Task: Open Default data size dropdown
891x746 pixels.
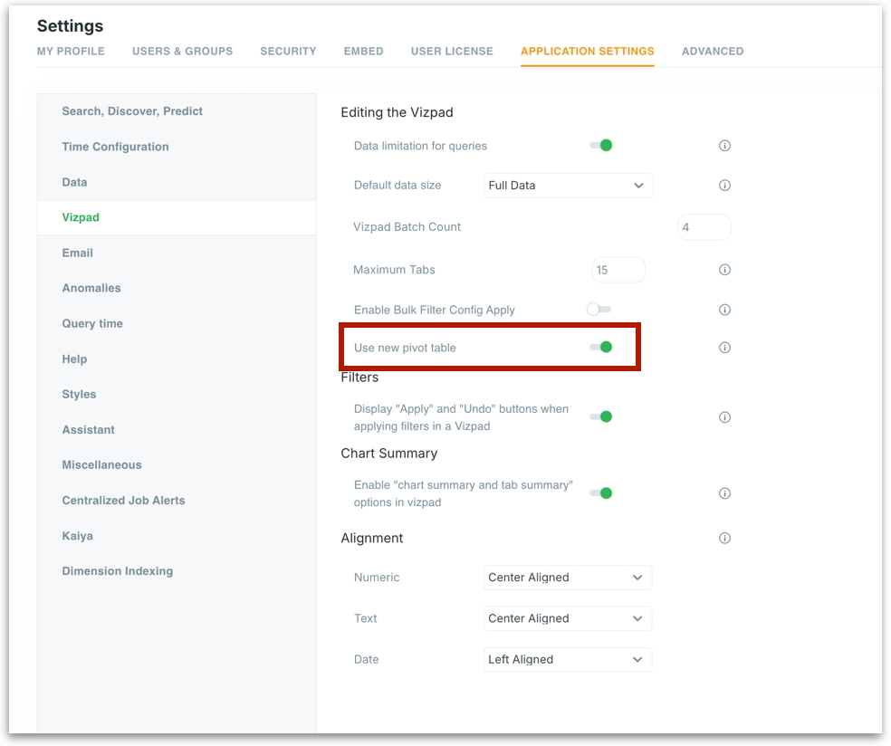Action: (x=568, y=186)
